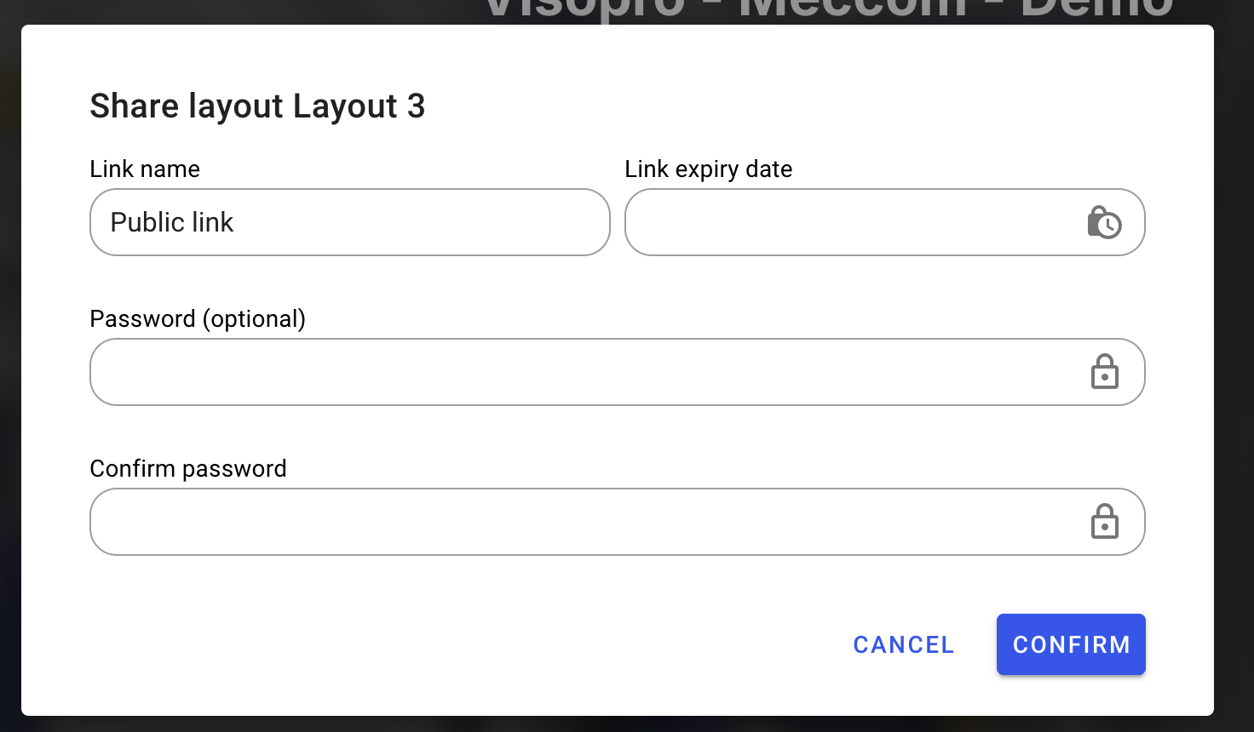Click the 'Link expiry date' label

coord(708,169)
